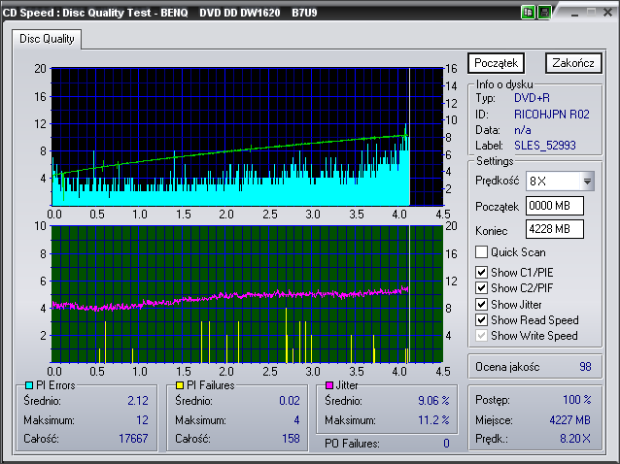Click the PI Errors total 17667
Image resolution: width=620 pixels, height=464 pixels.
[x=133, y=439]
